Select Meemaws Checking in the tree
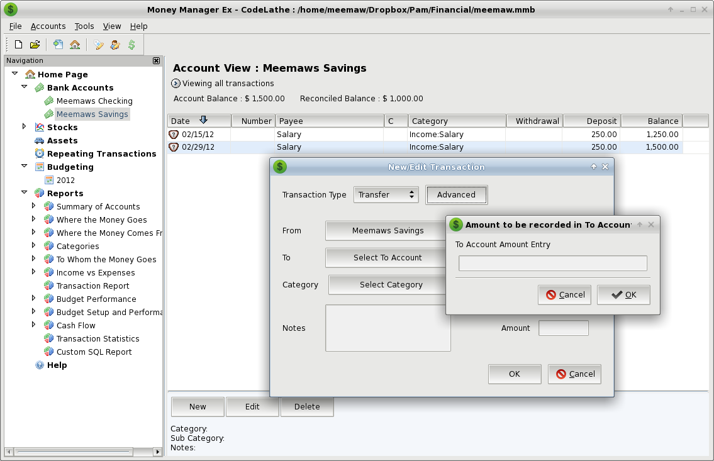The height and width of the screenshot is (461, 714). 94,101
